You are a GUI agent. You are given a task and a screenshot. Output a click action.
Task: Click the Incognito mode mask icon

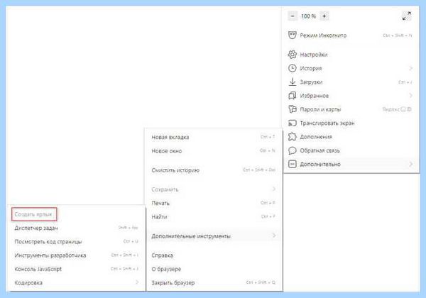[x=293, y=35]
